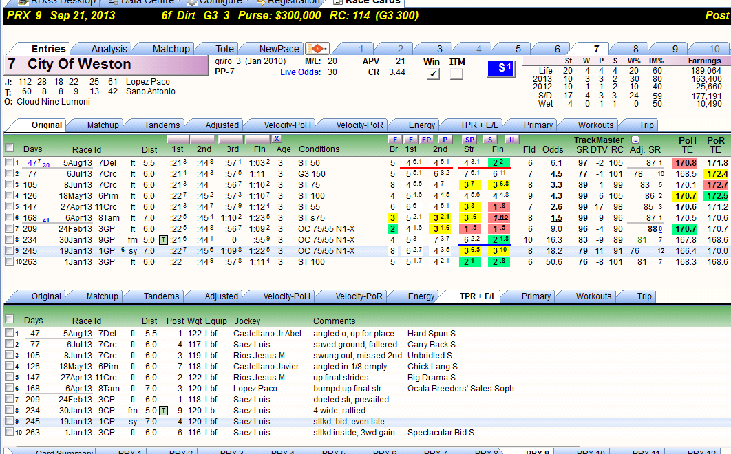Image resolution: width=731 pixels, height=454 pixels.
Task: Uncheck the Win checkbox
Action: (x=433, y=74)
